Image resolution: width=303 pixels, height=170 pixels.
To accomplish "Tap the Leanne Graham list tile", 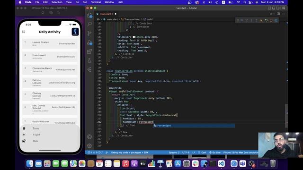I will pos(50,43).
